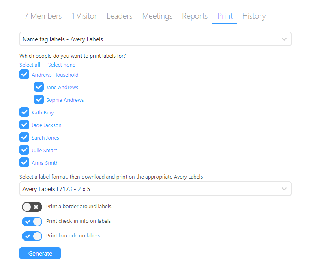Click the Select none link
This screenshot has height=280, width=311.
click(x=62, y=65)
